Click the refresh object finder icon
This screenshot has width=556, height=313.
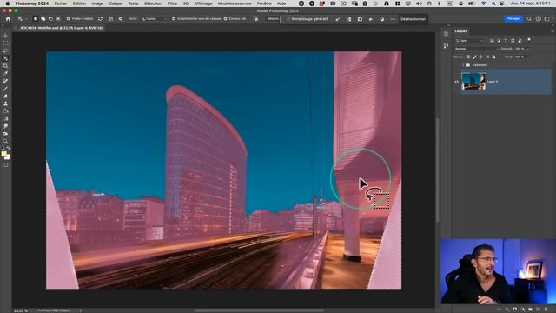(101, 19)
